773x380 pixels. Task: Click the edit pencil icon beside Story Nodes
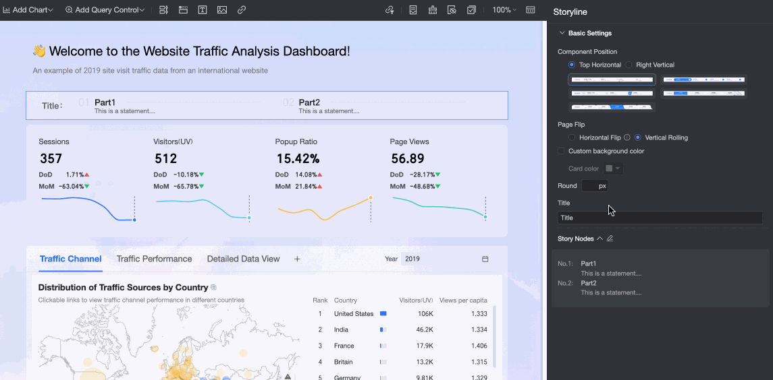[x=610, y=239]
